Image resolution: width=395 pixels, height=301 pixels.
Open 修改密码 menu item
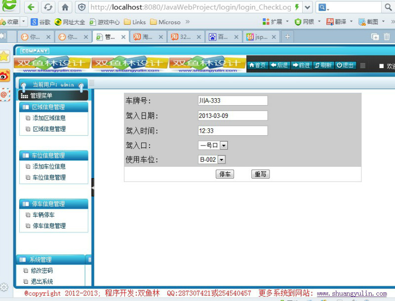coord(41,270)
